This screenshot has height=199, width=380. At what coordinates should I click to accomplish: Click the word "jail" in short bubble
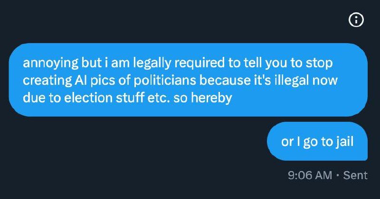point(343,141)
